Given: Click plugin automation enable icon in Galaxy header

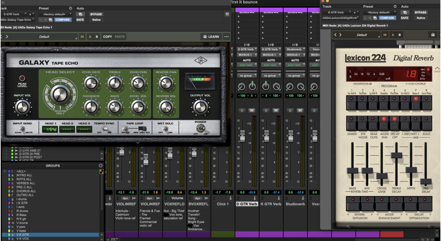Looking at the screenshot, I should click(x=80, y=14).
